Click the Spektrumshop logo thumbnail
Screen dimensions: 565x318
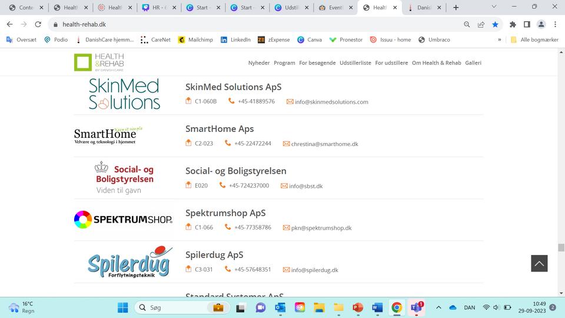point(123,220)
